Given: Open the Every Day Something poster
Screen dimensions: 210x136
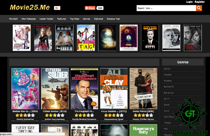Looking at the screenshot, I should tap(25, 128).
